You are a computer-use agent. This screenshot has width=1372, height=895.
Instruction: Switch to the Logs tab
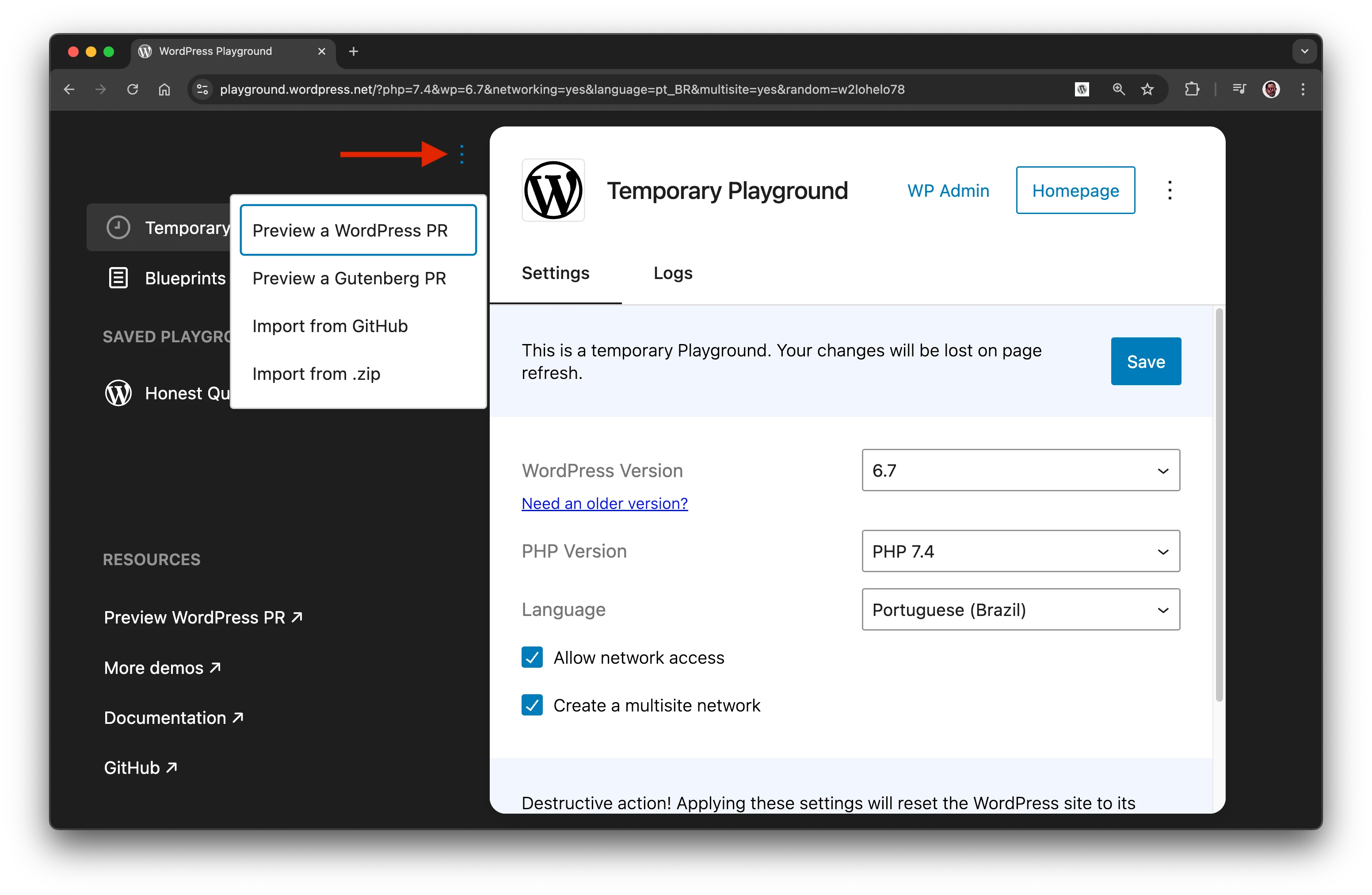pos(672,273)
